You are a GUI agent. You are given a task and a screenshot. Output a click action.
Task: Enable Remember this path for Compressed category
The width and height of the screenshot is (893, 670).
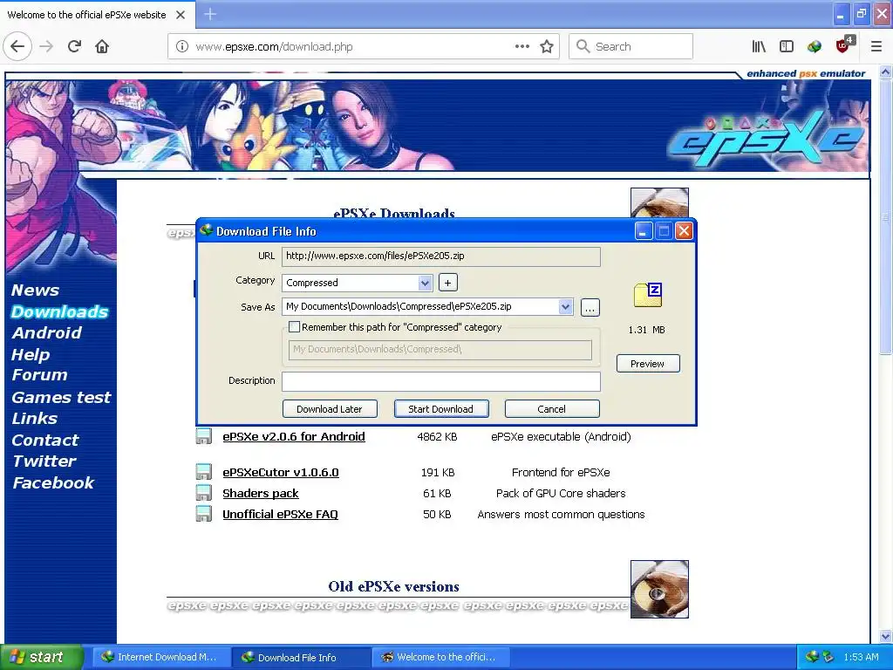pos(295,327)
